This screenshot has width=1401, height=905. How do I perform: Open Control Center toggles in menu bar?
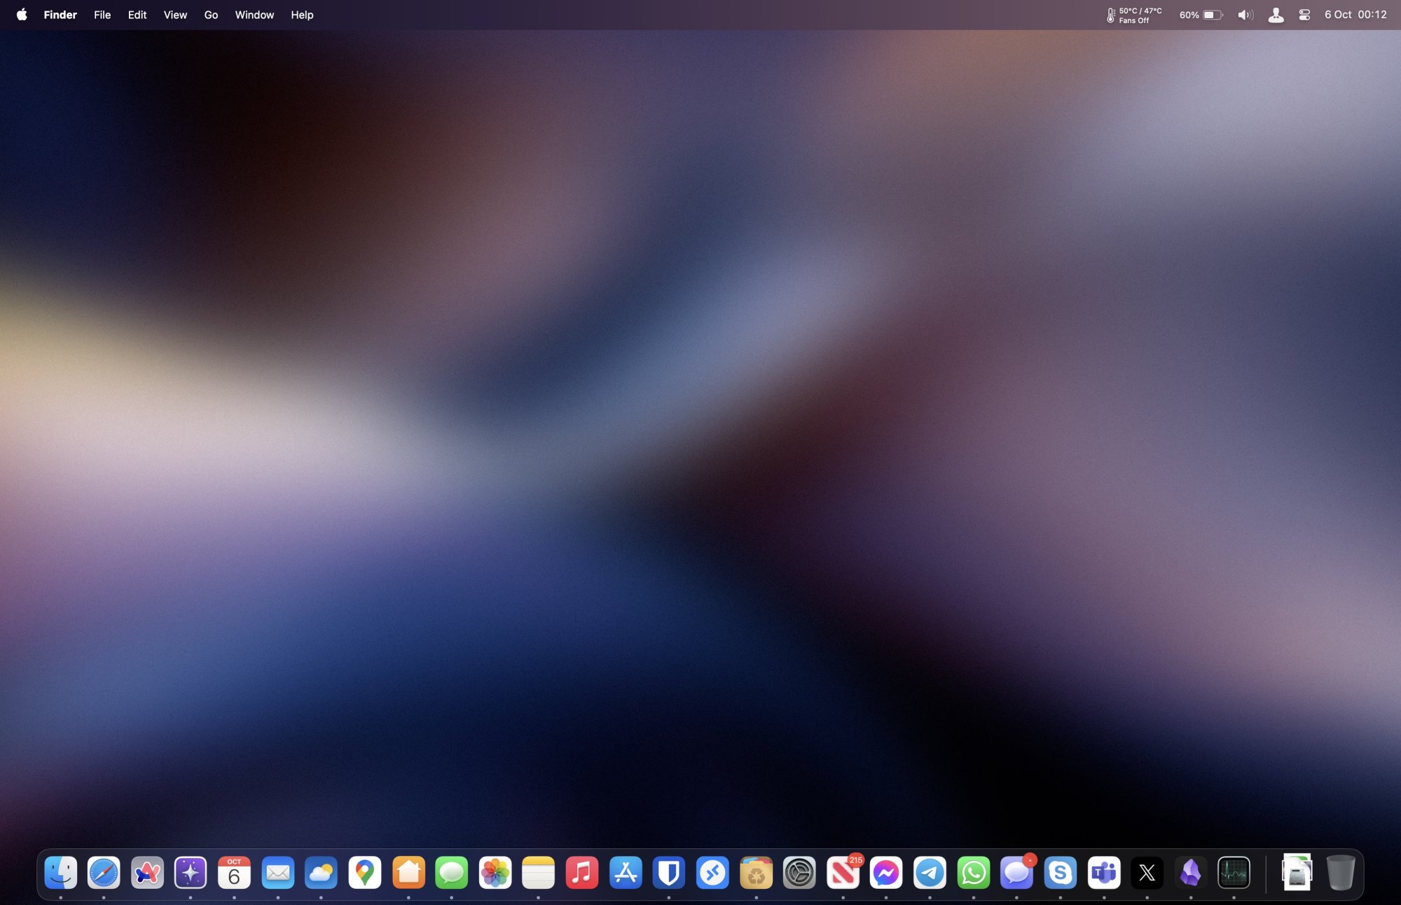coord(1304,15)
